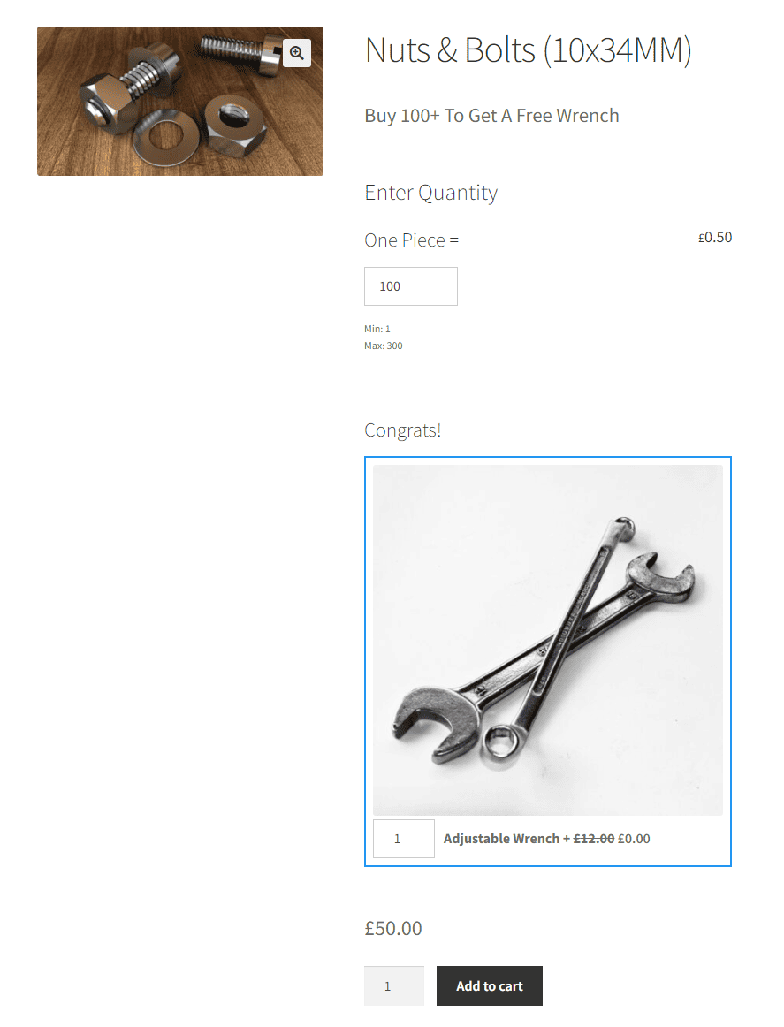Click the cart quantity field beside Add to cart
This screenshot has width=784, height=1027.
pyautogui.click(x=394, y=985)
